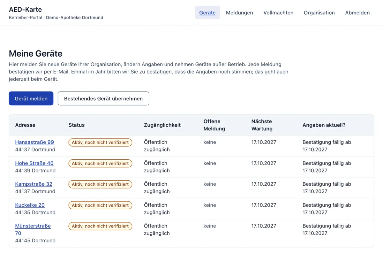Click the status badge in Münsterstraße 70 row

(x=100, y=226)
